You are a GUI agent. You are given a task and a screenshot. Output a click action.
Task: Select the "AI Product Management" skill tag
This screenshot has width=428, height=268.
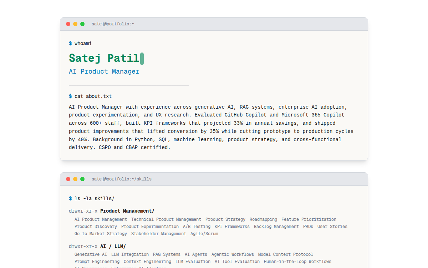pos(101,219)
